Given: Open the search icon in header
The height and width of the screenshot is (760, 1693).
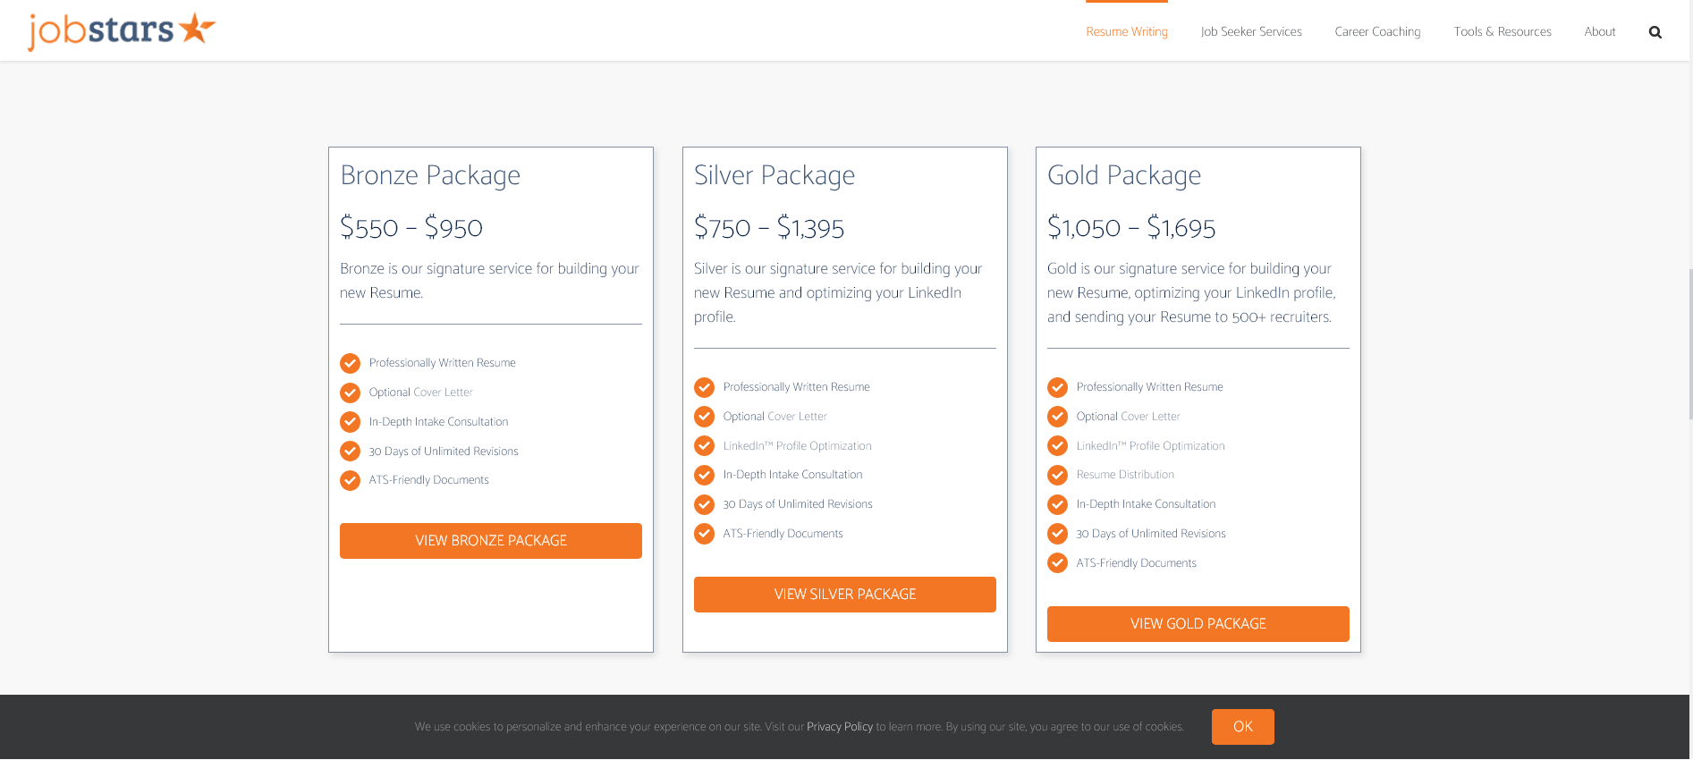Looking at the screenshot, I should 1655,32.
